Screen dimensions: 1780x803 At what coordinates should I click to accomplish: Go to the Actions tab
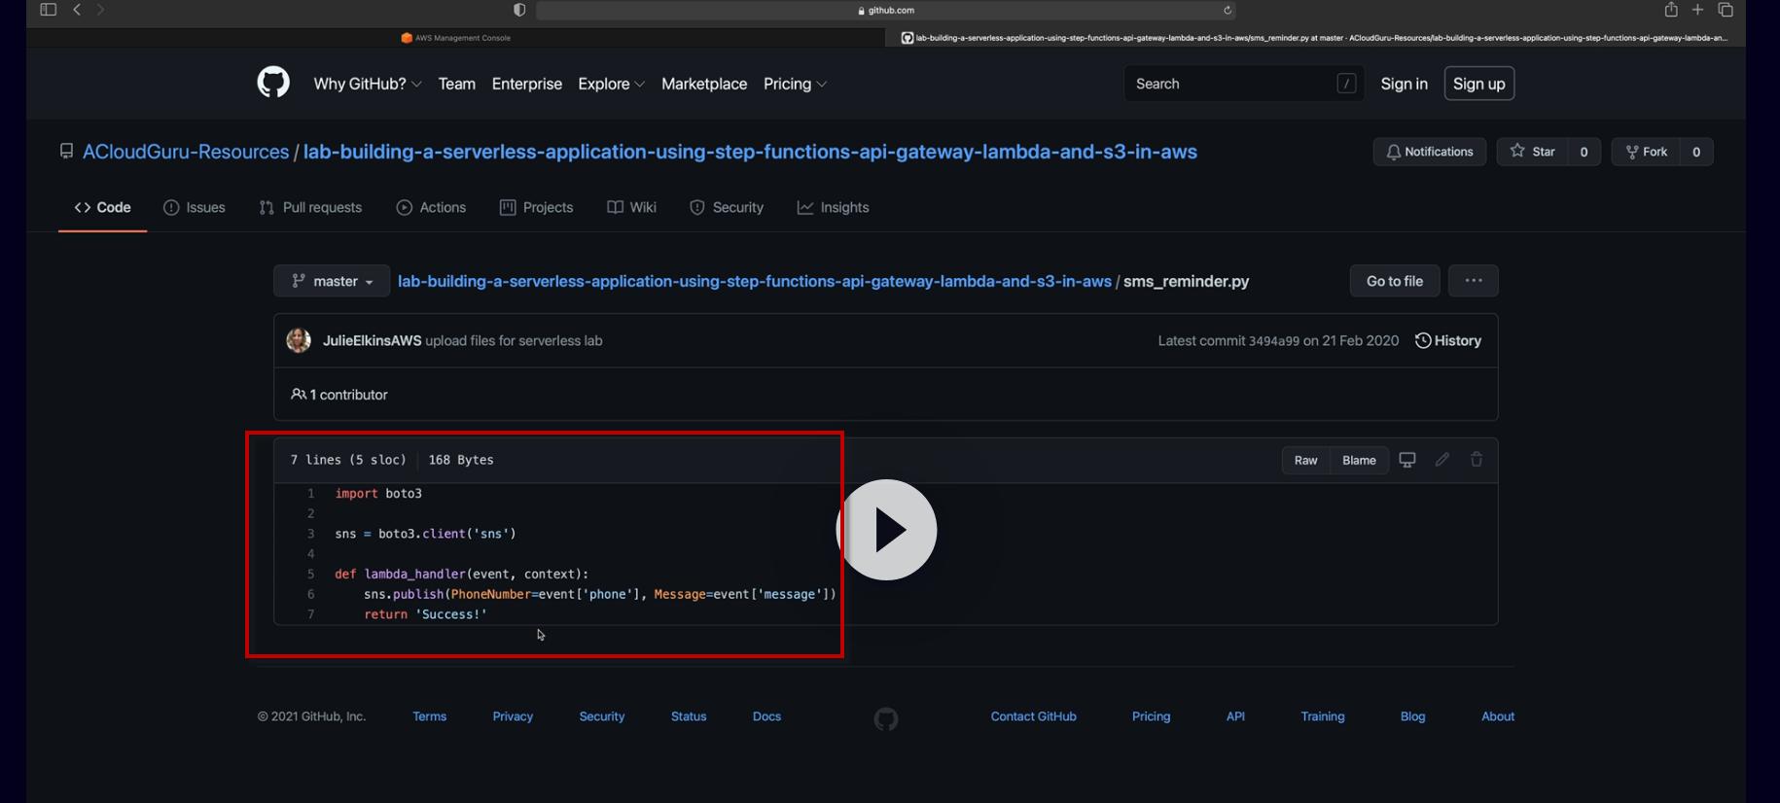point(432,207)
